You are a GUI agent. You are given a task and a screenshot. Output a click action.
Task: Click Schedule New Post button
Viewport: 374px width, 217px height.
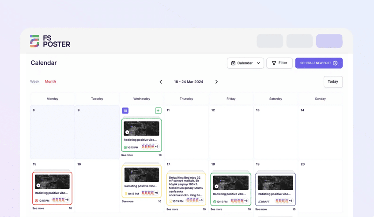click(319, 63)
